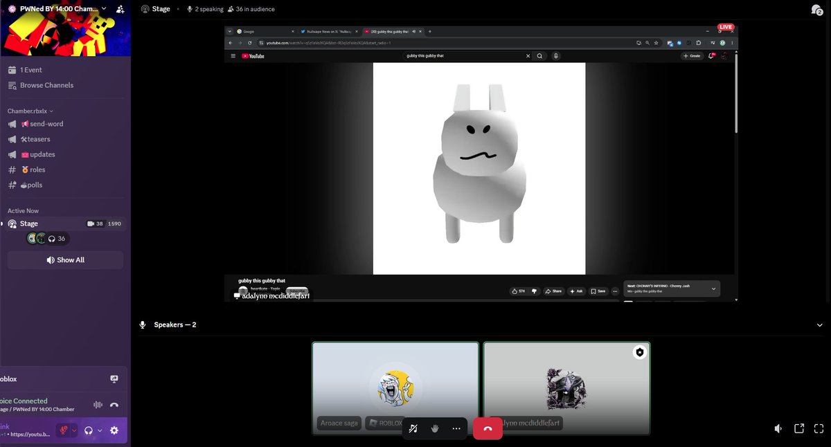
Task: Click the video camera 38 badge on Stage
Action: point(95,223)
